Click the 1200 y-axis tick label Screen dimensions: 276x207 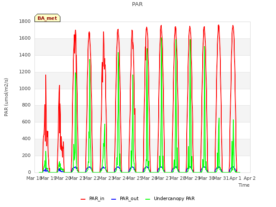25,72
